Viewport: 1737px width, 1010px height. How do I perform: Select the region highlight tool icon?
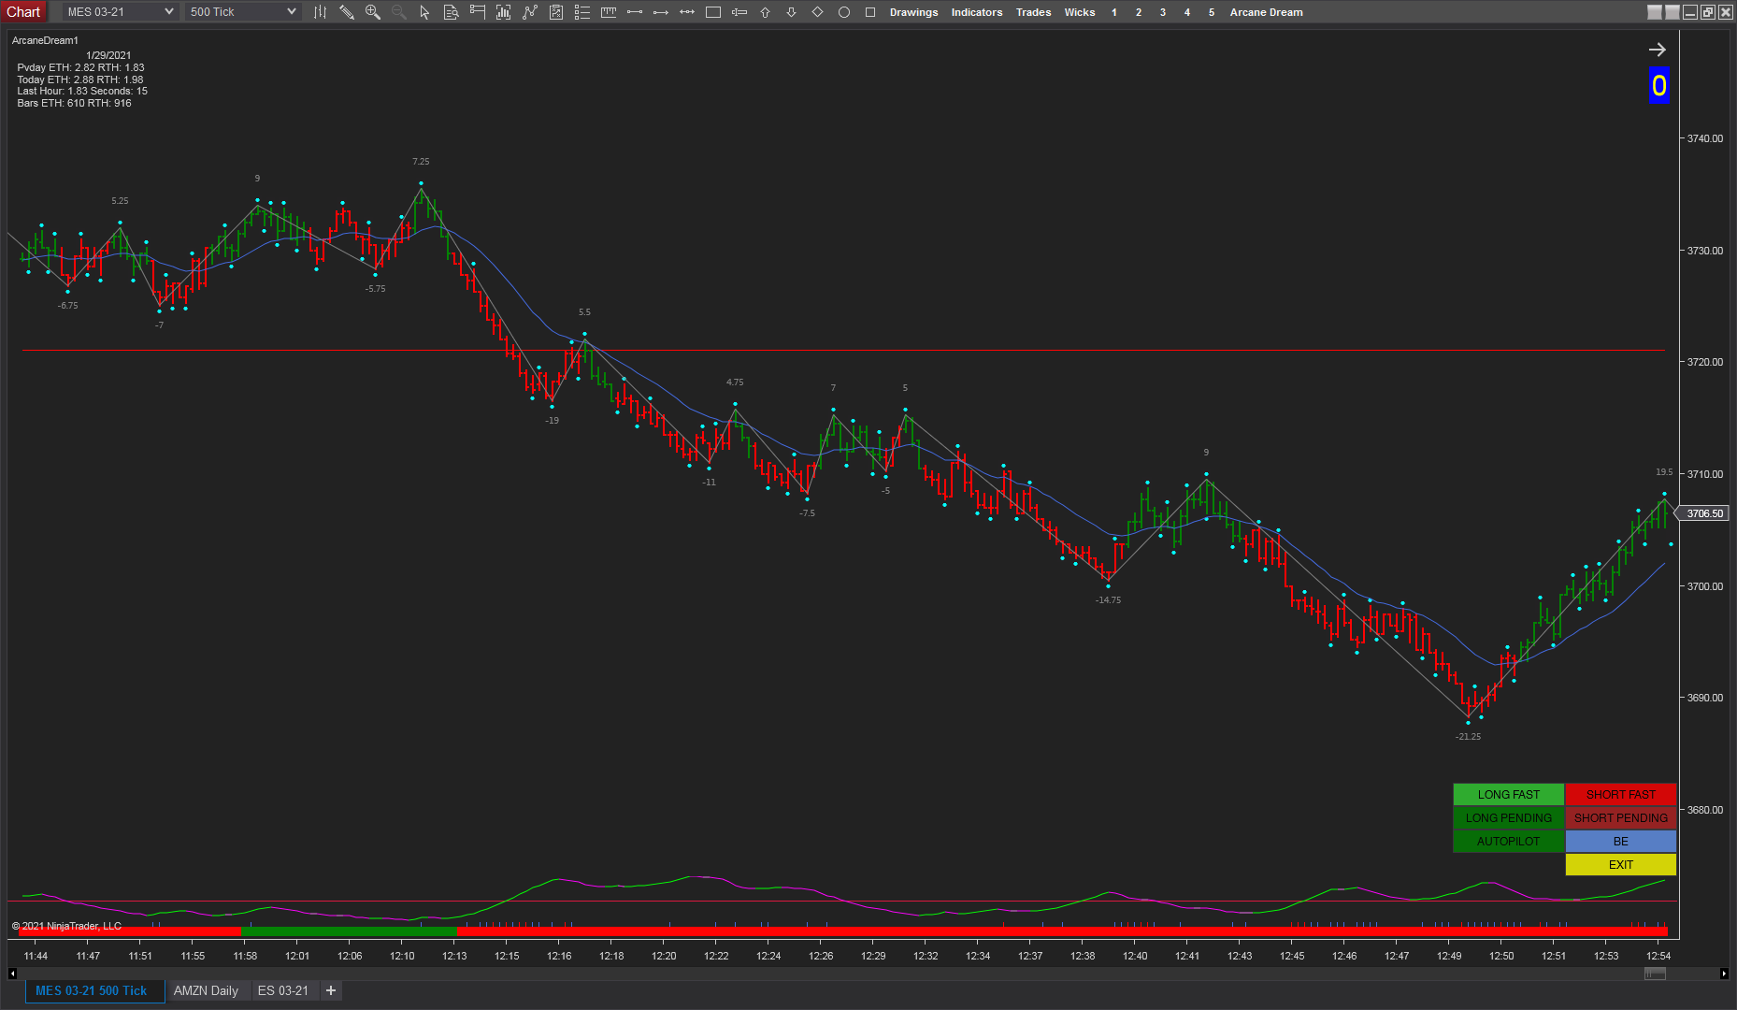click(739, 12)
